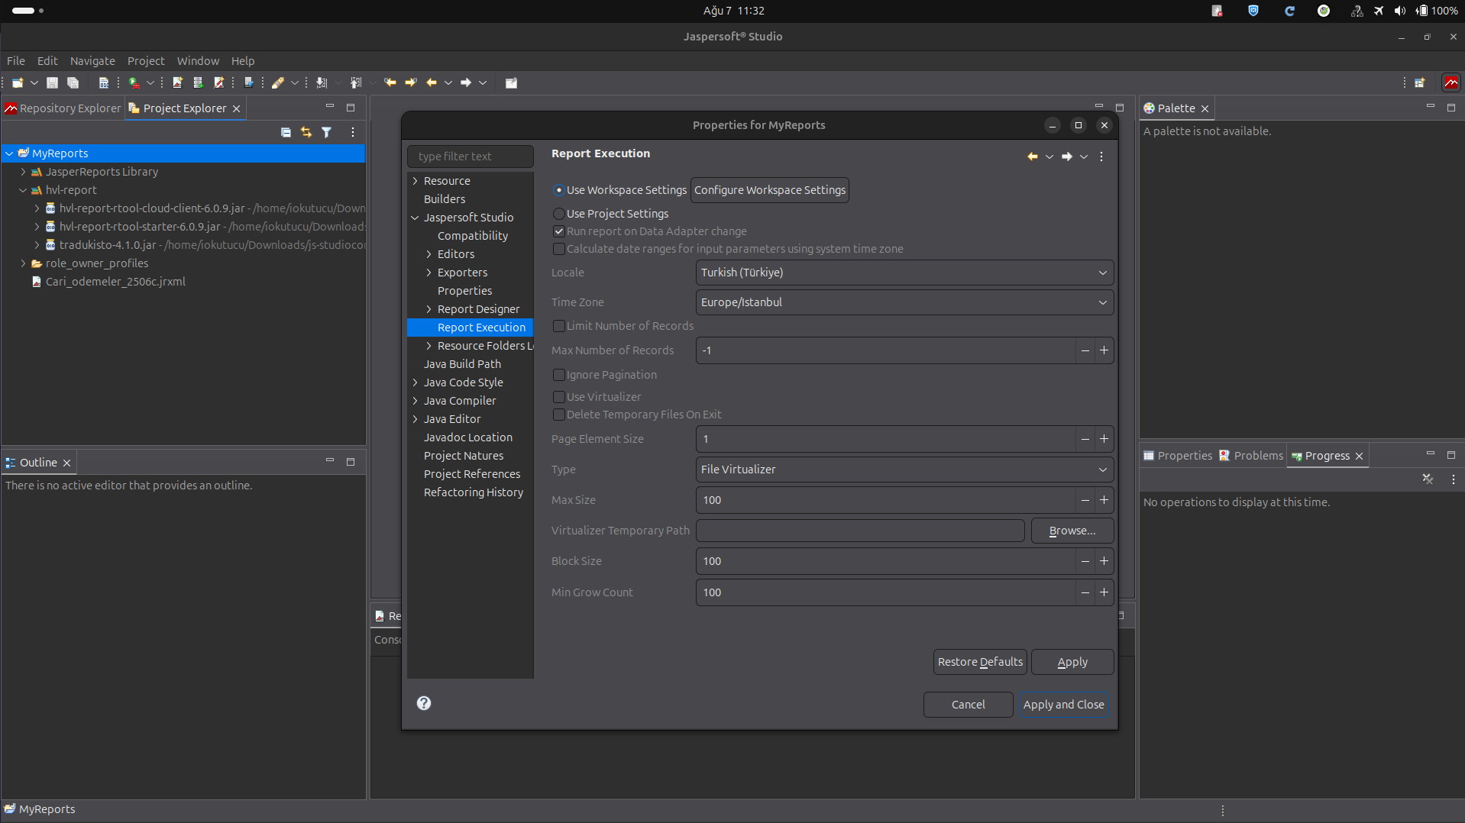This screenshot has width=1465, height=823.
Task: Click the highlighter pen toolbar icon
Action: point(278,82)
